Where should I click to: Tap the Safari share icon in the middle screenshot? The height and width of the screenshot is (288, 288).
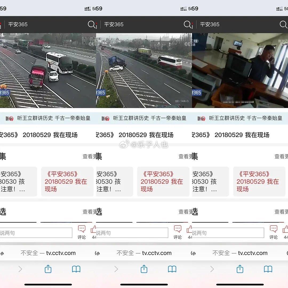(144, 269)
